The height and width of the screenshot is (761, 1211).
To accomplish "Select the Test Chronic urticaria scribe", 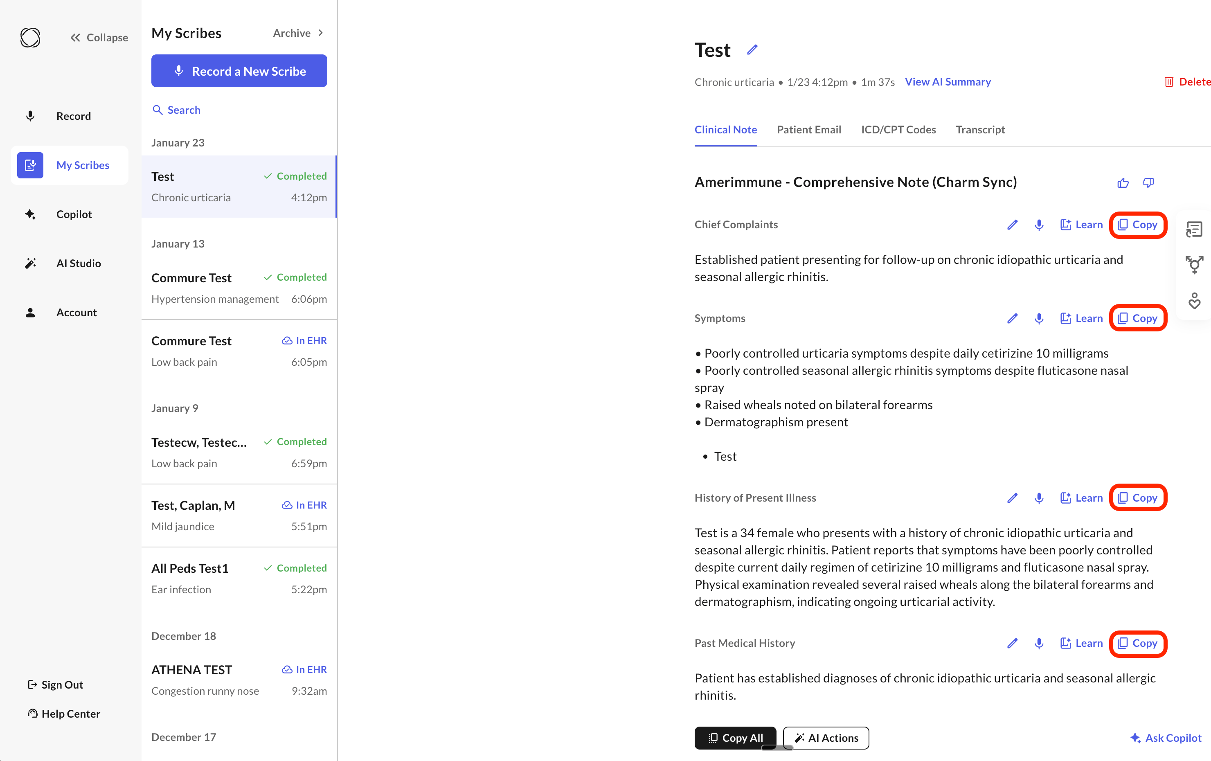I will pyautogui.click(x=239, y=187).
